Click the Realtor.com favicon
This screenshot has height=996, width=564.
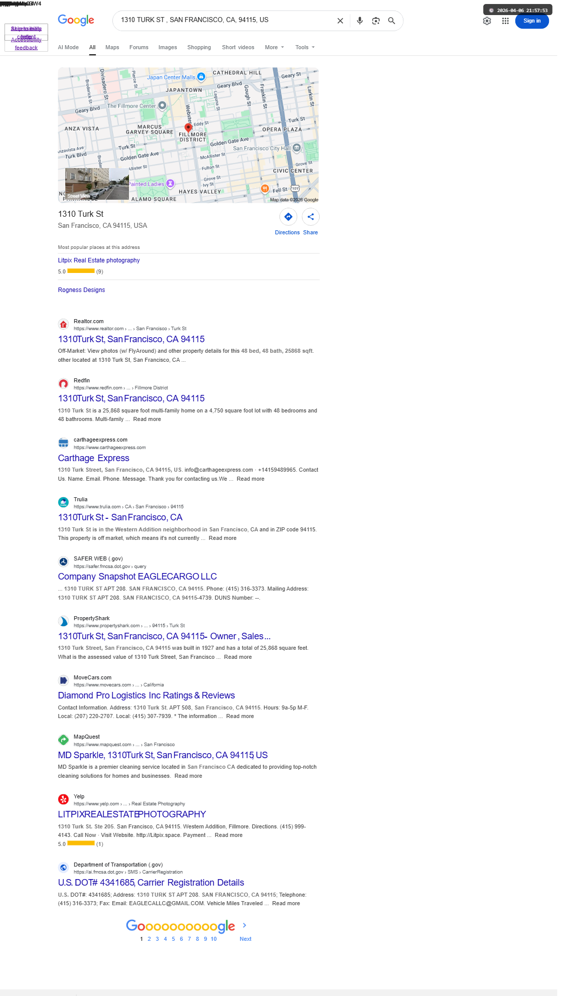click(63, 325)
